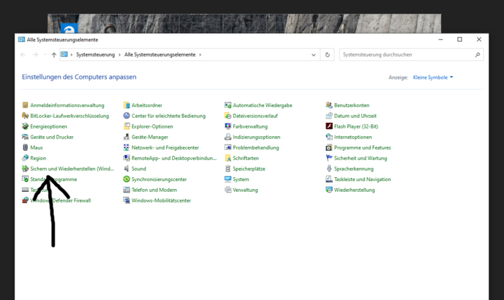Screen dimensions: 504x300
Task: Open the Problembehandlung link
Action: (x=256, y=148)
